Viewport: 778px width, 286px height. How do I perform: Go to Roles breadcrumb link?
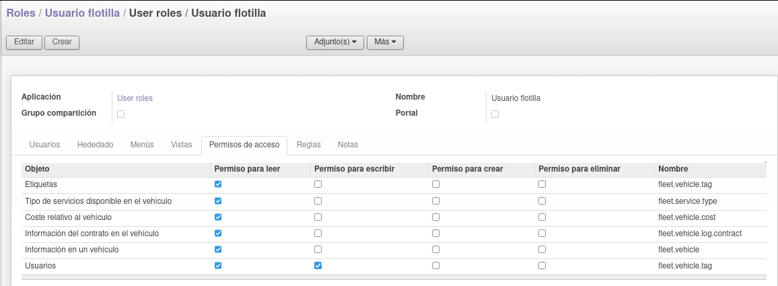(21, 13)
